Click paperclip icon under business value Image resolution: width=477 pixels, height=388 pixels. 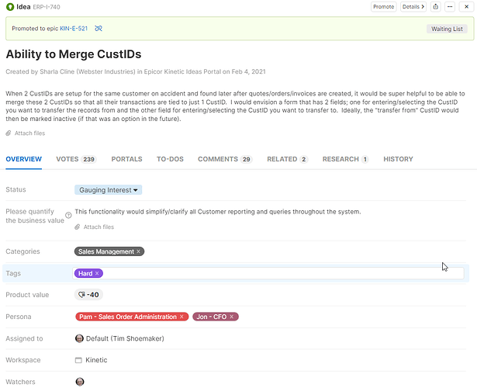tap(78, 227)
